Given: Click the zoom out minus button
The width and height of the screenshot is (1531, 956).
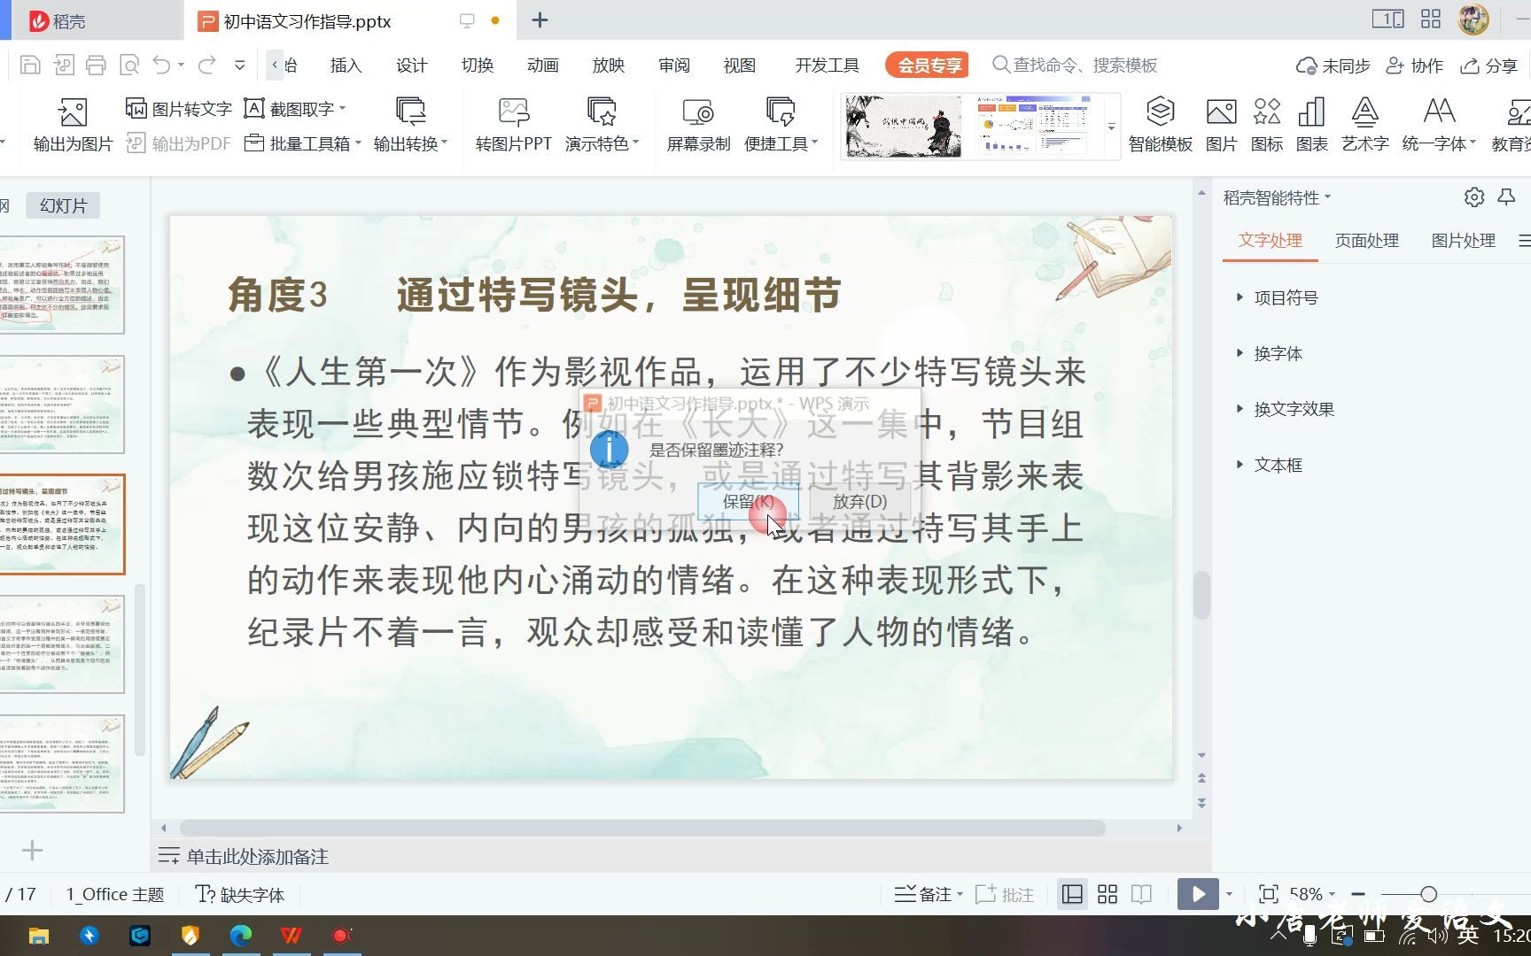Looking at the screenshot, I should click(1358, 894).
